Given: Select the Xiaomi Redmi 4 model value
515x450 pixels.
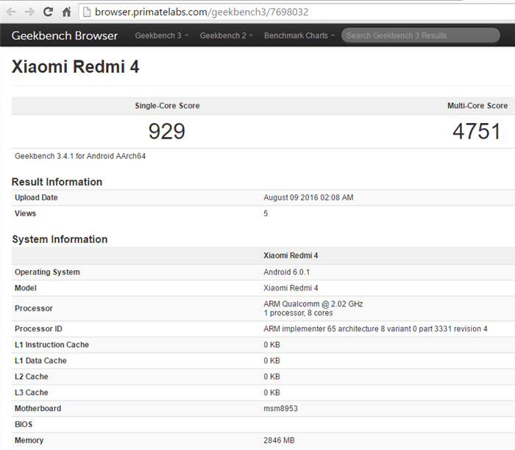Looking at the screenshot, I should click(x=291, y=288).
